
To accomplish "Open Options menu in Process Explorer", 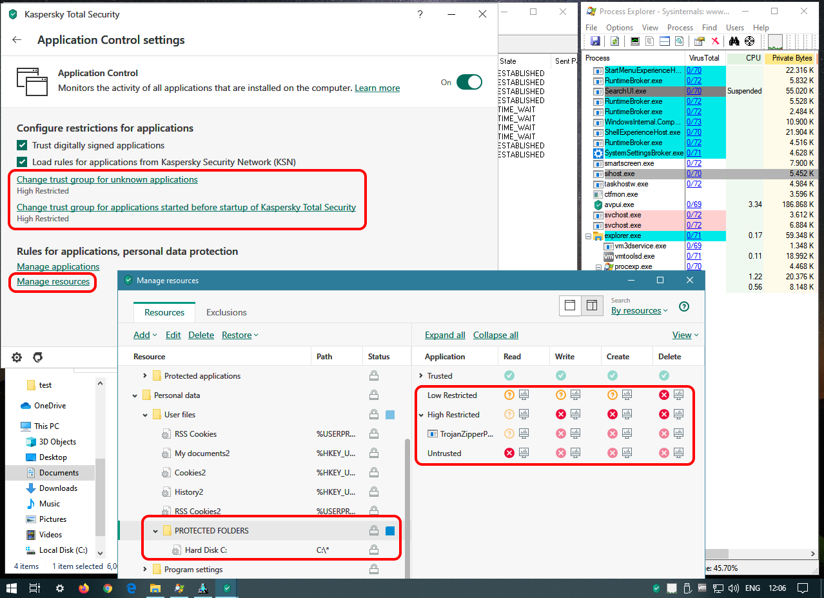I will point(620,28).
